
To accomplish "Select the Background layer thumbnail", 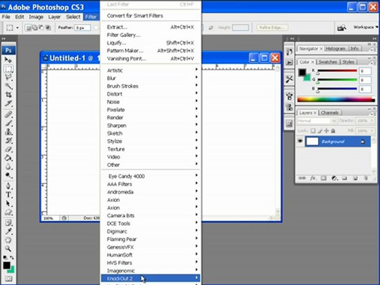I will 312,141.
